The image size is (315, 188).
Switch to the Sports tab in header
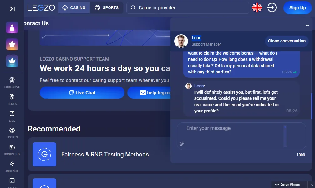(x=106, y=8)
